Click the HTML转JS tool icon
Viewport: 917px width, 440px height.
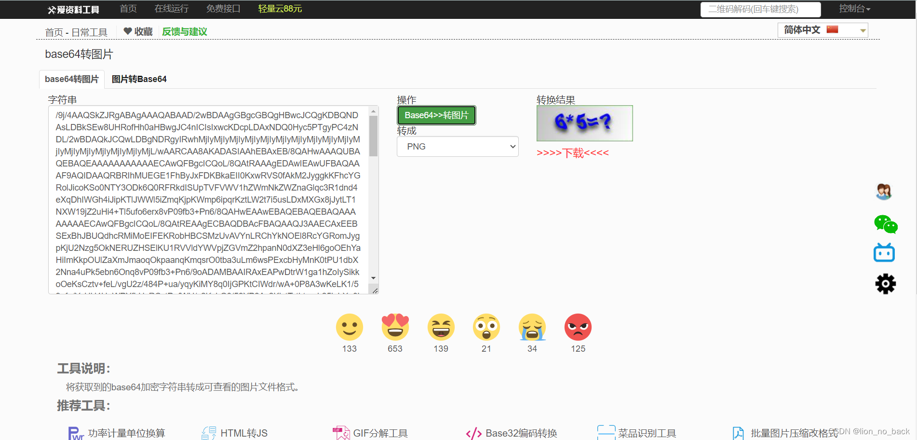tap(209, 433)
